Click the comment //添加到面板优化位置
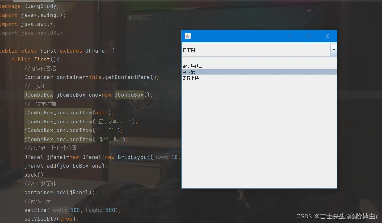The image size is (382, 223). (50, 148)
